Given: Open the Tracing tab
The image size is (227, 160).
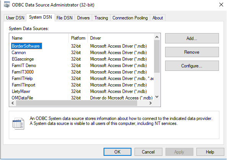Looking at the screenshot, I should coord(101,18).
